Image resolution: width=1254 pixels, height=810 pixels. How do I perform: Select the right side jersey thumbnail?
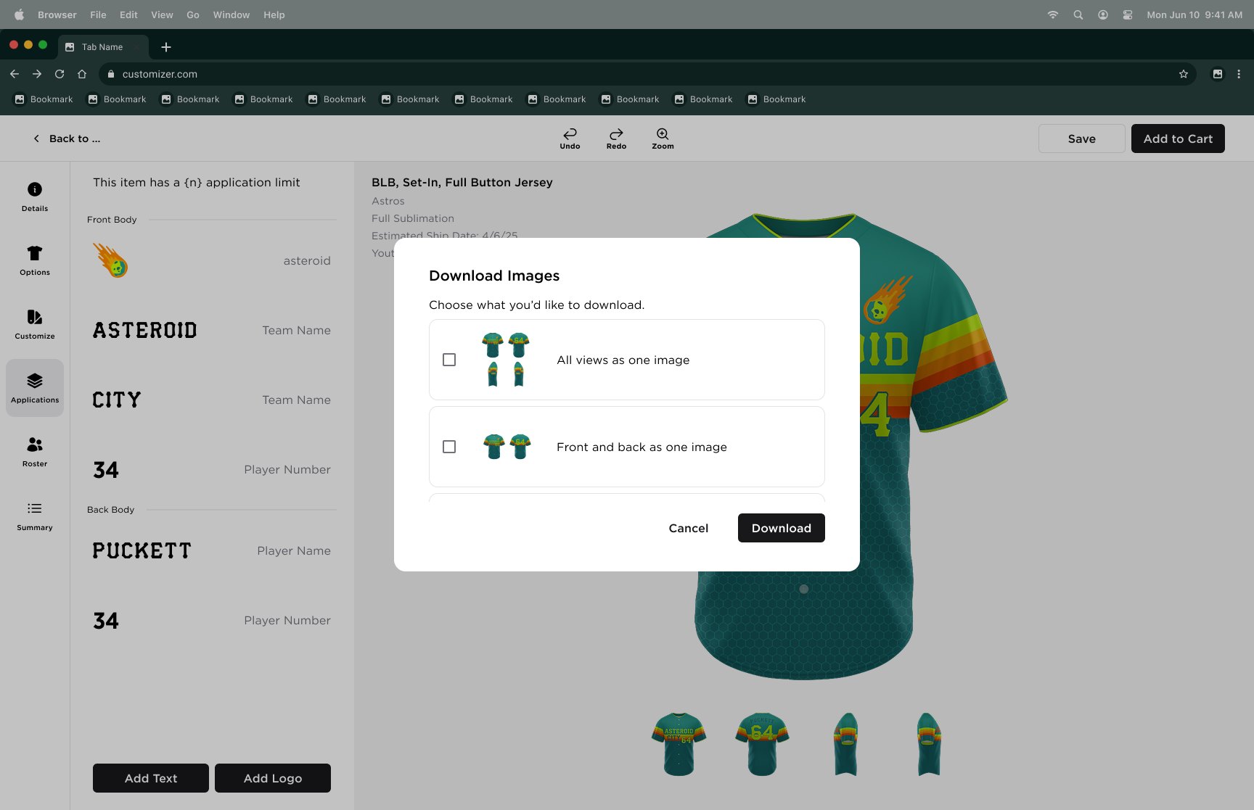929,744
